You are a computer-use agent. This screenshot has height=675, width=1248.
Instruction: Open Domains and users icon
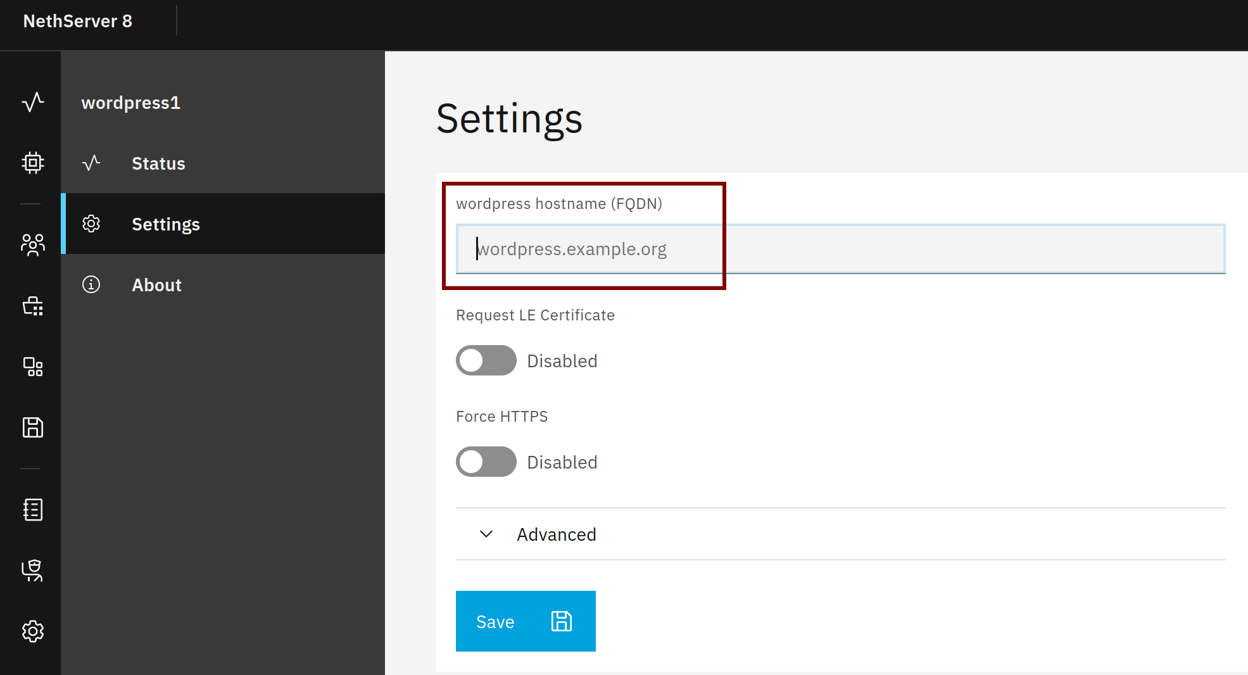pyautogui.click(x=32, y=244)
